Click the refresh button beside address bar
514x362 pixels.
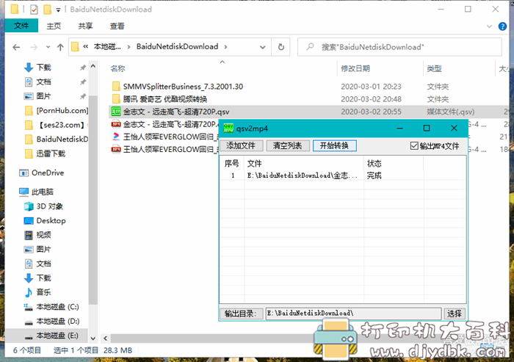point(281,47)
